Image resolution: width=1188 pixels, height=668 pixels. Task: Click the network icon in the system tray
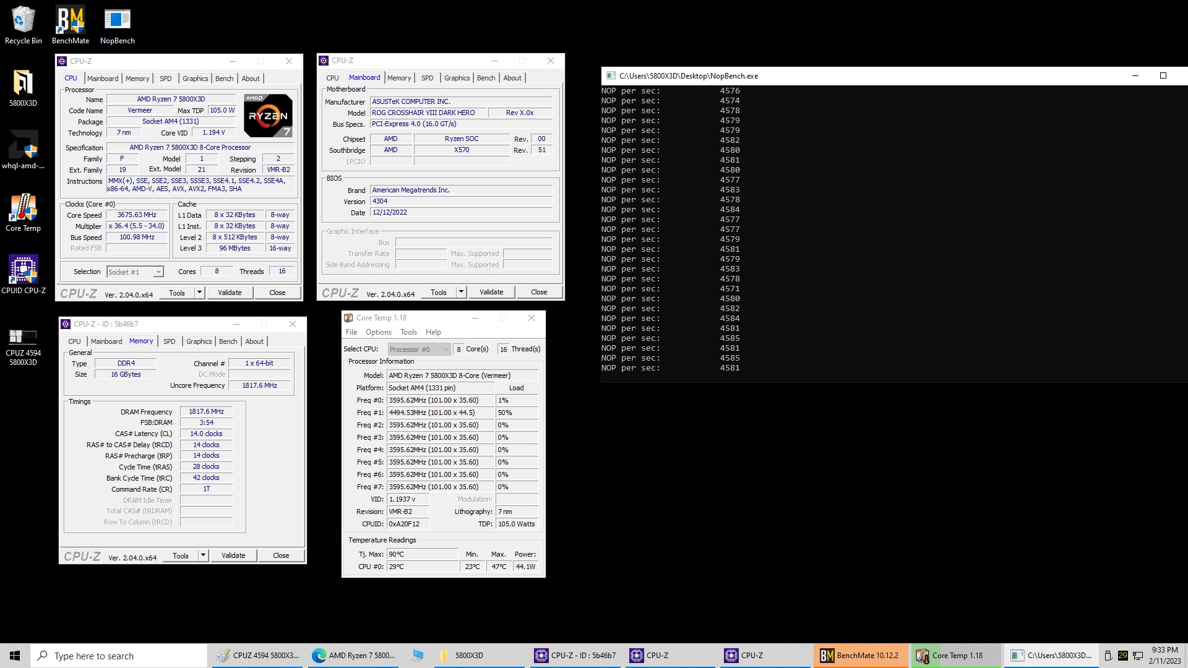[x=1137, y=656]
